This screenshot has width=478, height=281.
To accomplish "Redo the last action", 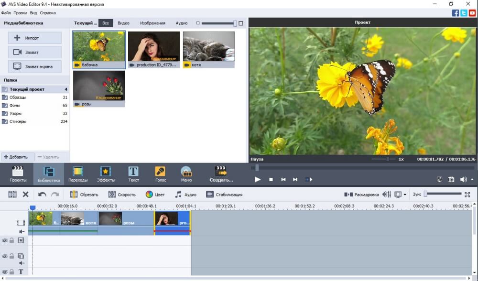I will coord(55,195).
